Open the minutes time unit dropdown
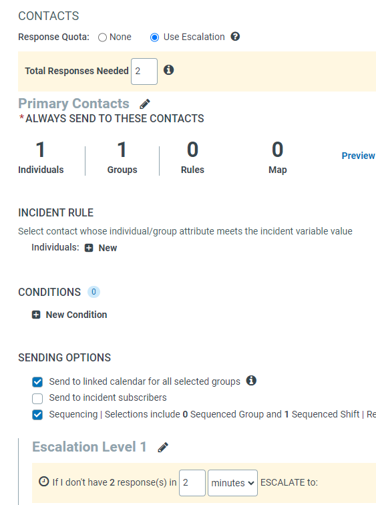Screen dimensions: 376x505 click(x=232, y=483)
